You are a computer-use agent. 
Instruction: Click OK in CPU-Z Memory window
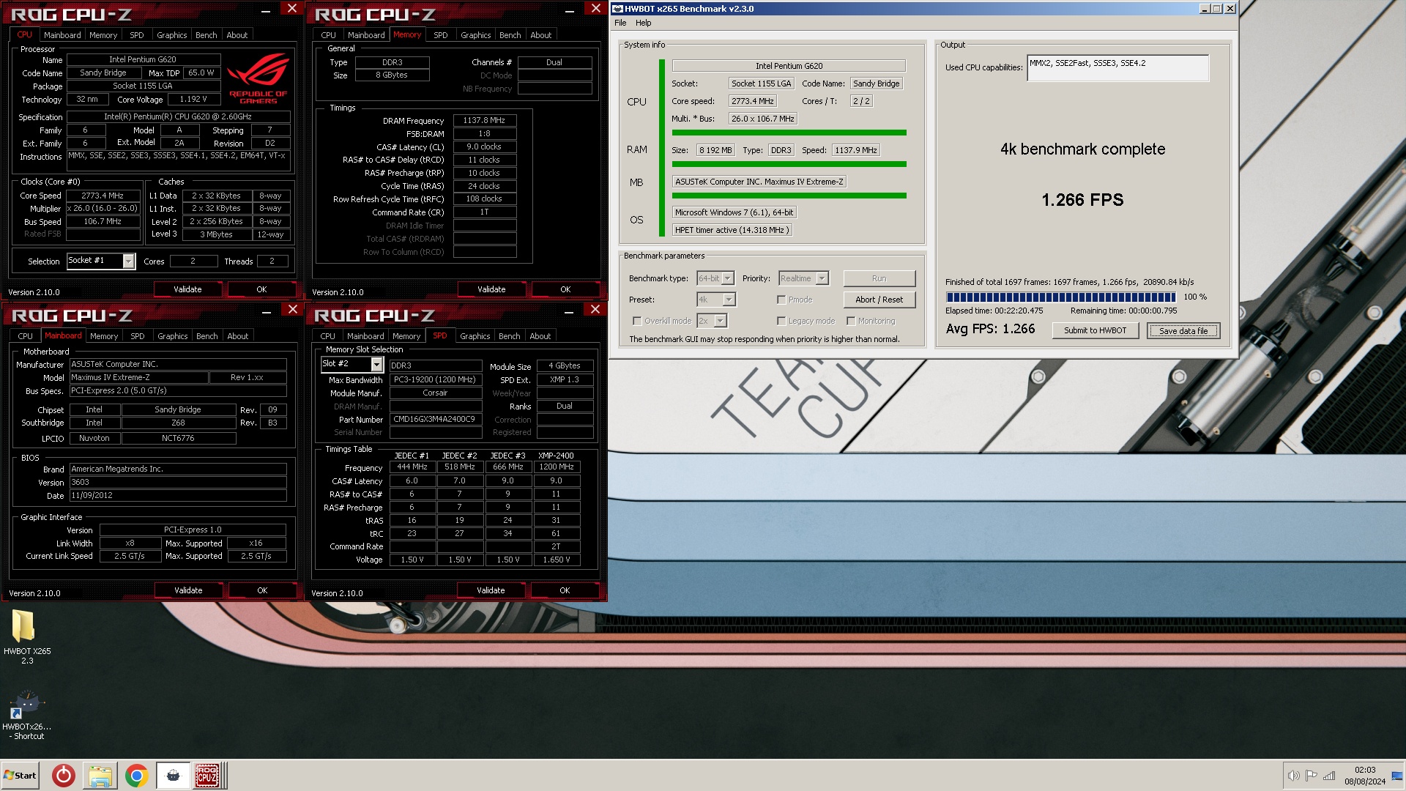565,289
